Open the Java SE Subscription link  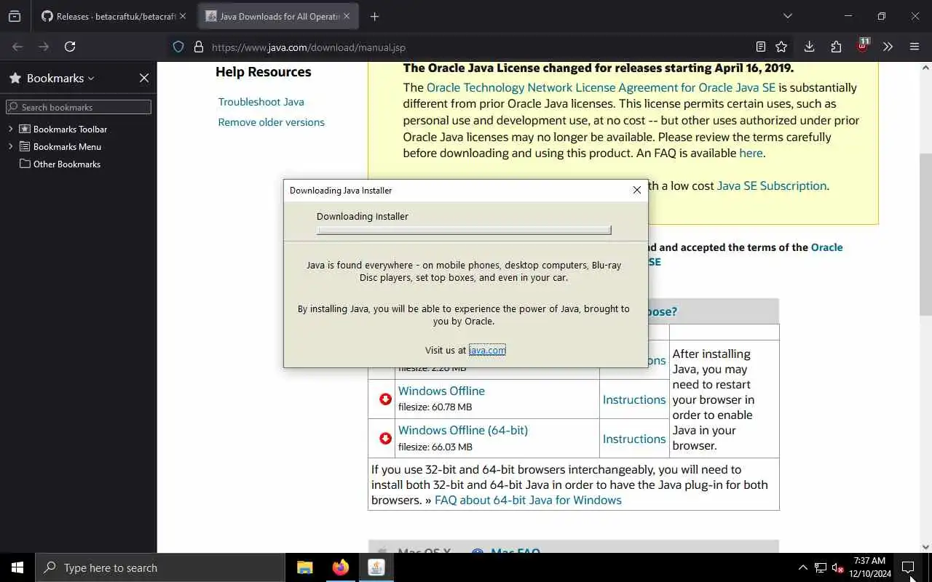coord(772,186)
